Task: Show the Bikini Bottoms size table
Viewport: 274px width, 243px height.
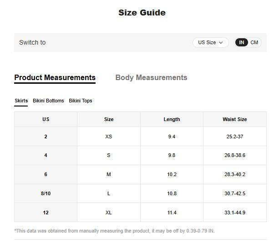Action: (x=48, y=101)
